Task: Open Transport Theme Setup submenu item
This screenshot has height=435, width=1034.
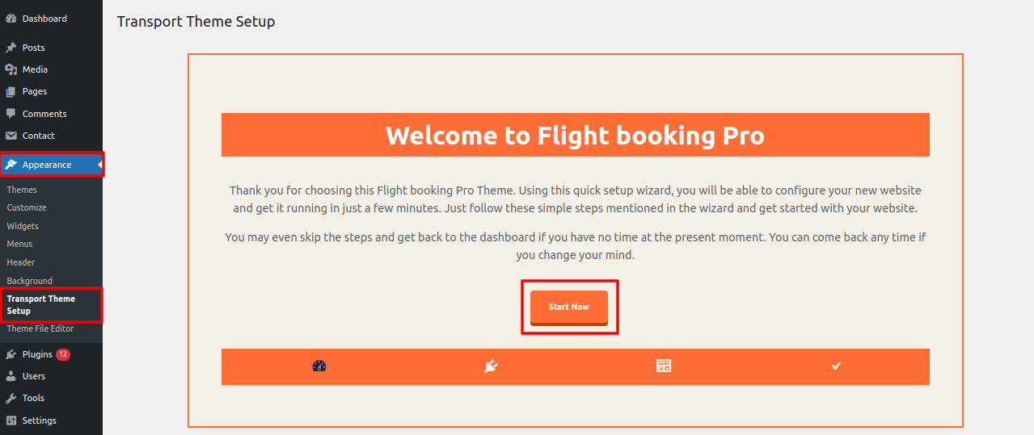Action: (x=40, y=304)
